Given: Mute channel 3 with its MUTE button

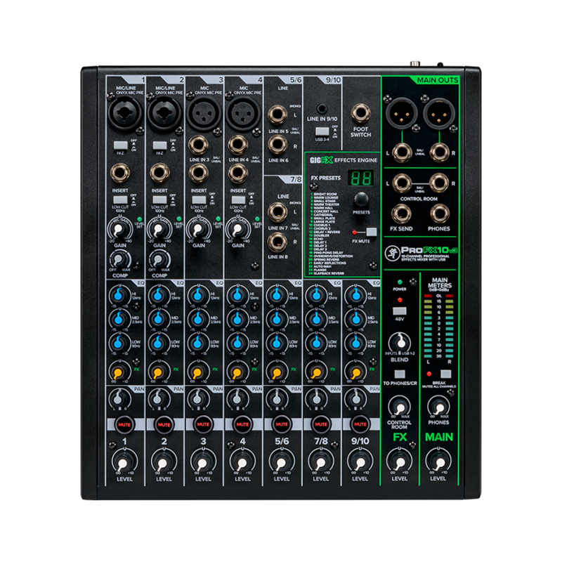Looking at the screenshot, I should point(203,425).
